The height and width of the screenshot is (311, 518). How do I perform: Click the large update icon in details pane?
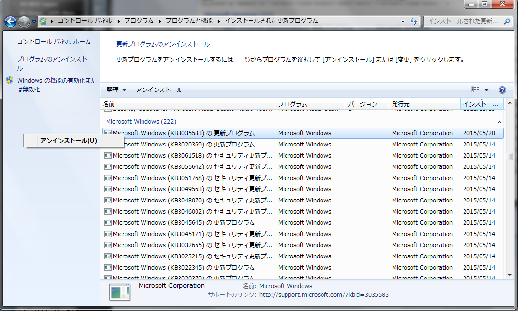coord(120,292)
